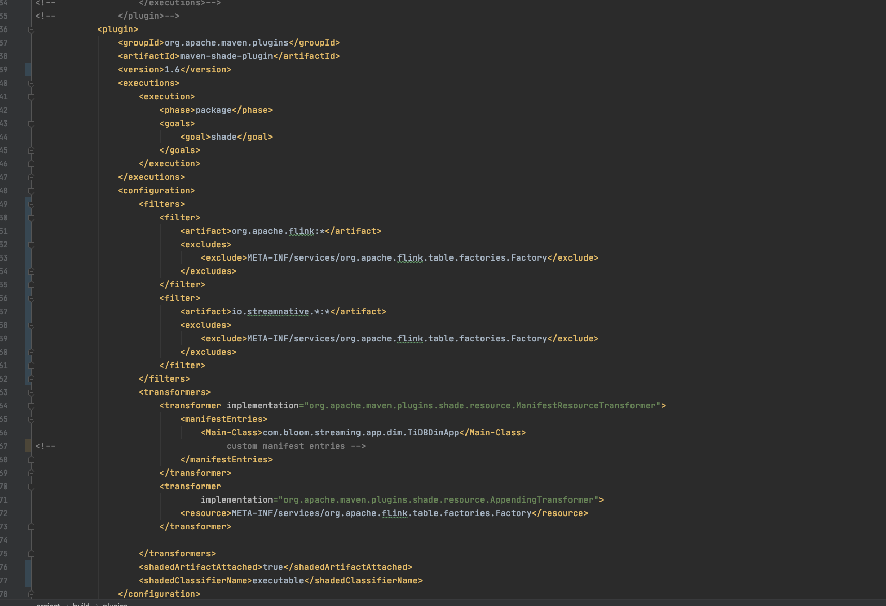Click the ManifestResourceTransformer implementation string
Screen dimensions: 886x606
click(483, 405)
